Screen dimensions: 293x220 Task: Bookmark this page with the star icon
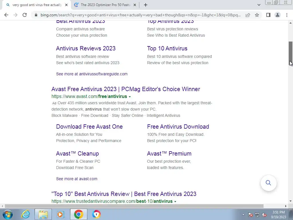point(257,15)
